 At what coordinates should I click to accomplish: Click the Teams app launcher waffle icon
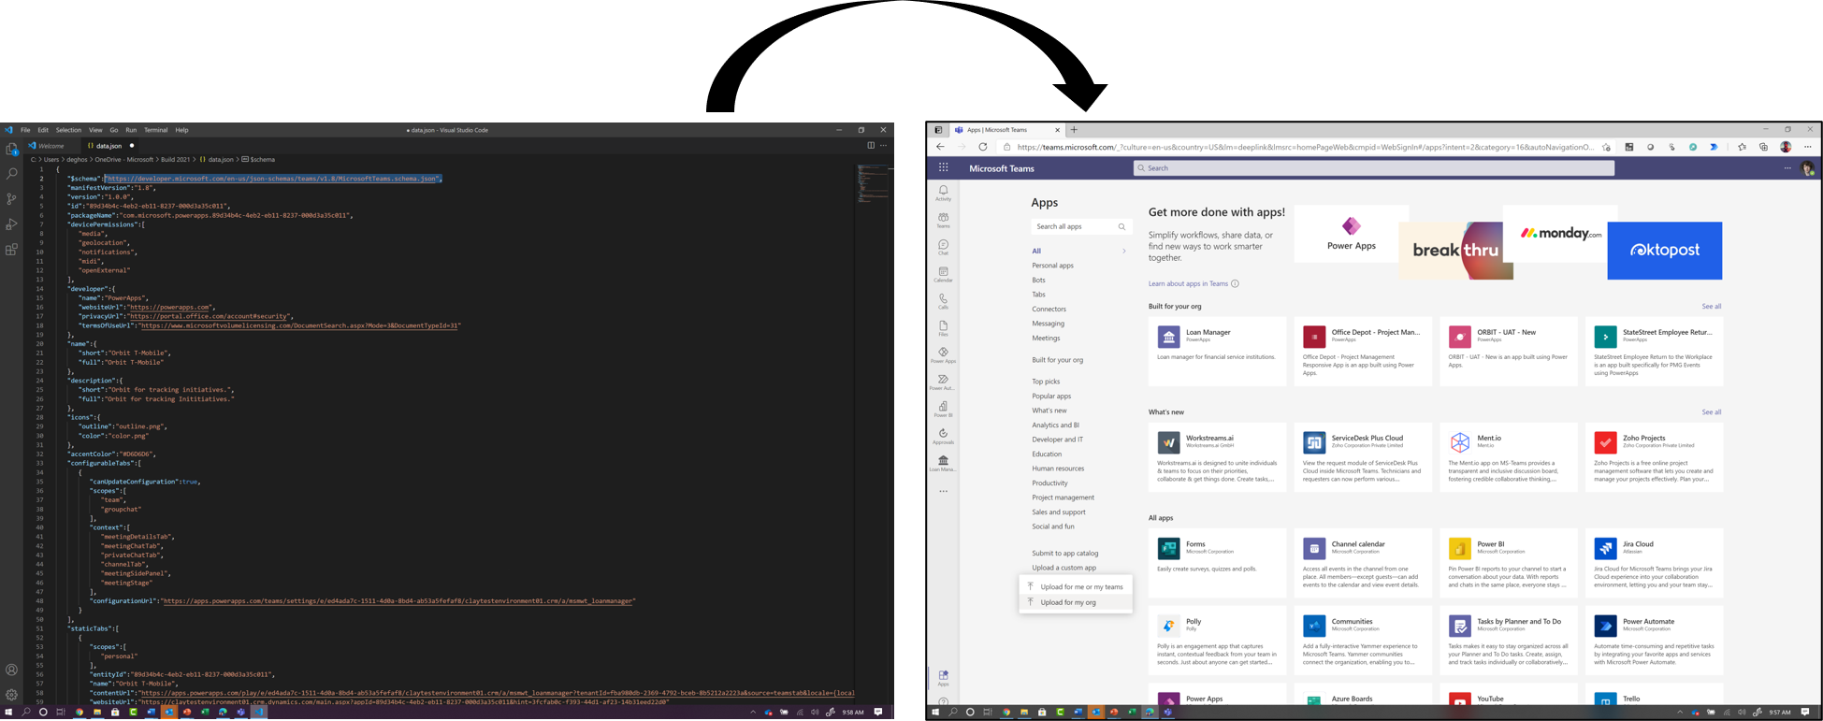[x=943, y=168]
